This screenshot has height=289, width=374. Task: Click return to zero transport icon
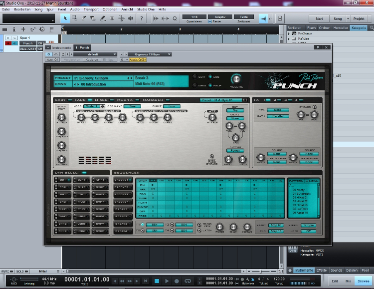(x=145, y=281)
